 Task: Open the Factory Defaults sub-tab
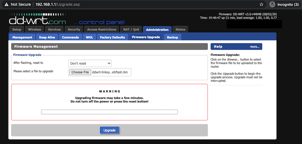[x=112, y=37]
